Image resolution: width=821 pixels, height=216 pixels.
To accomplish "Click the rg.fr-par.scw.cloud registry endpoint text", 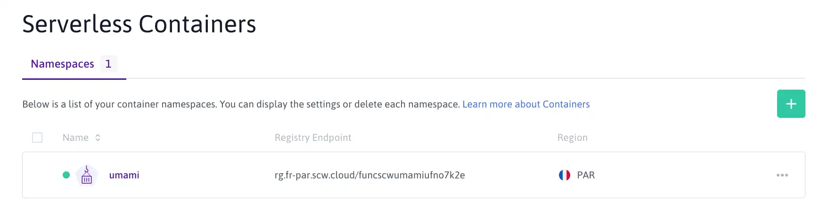I will [x=369, y=175].
